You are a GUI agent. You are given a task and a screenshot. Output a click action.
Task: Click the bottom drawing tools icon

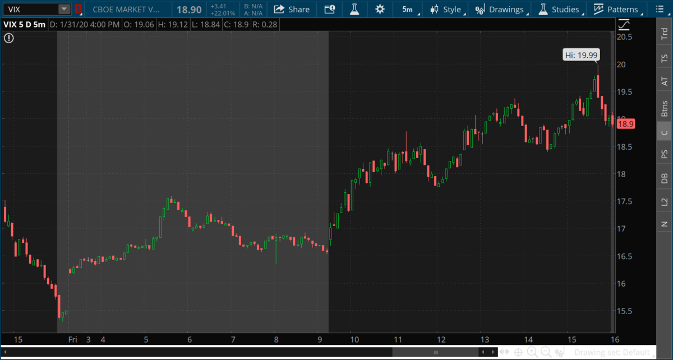[x=559, y=352]
